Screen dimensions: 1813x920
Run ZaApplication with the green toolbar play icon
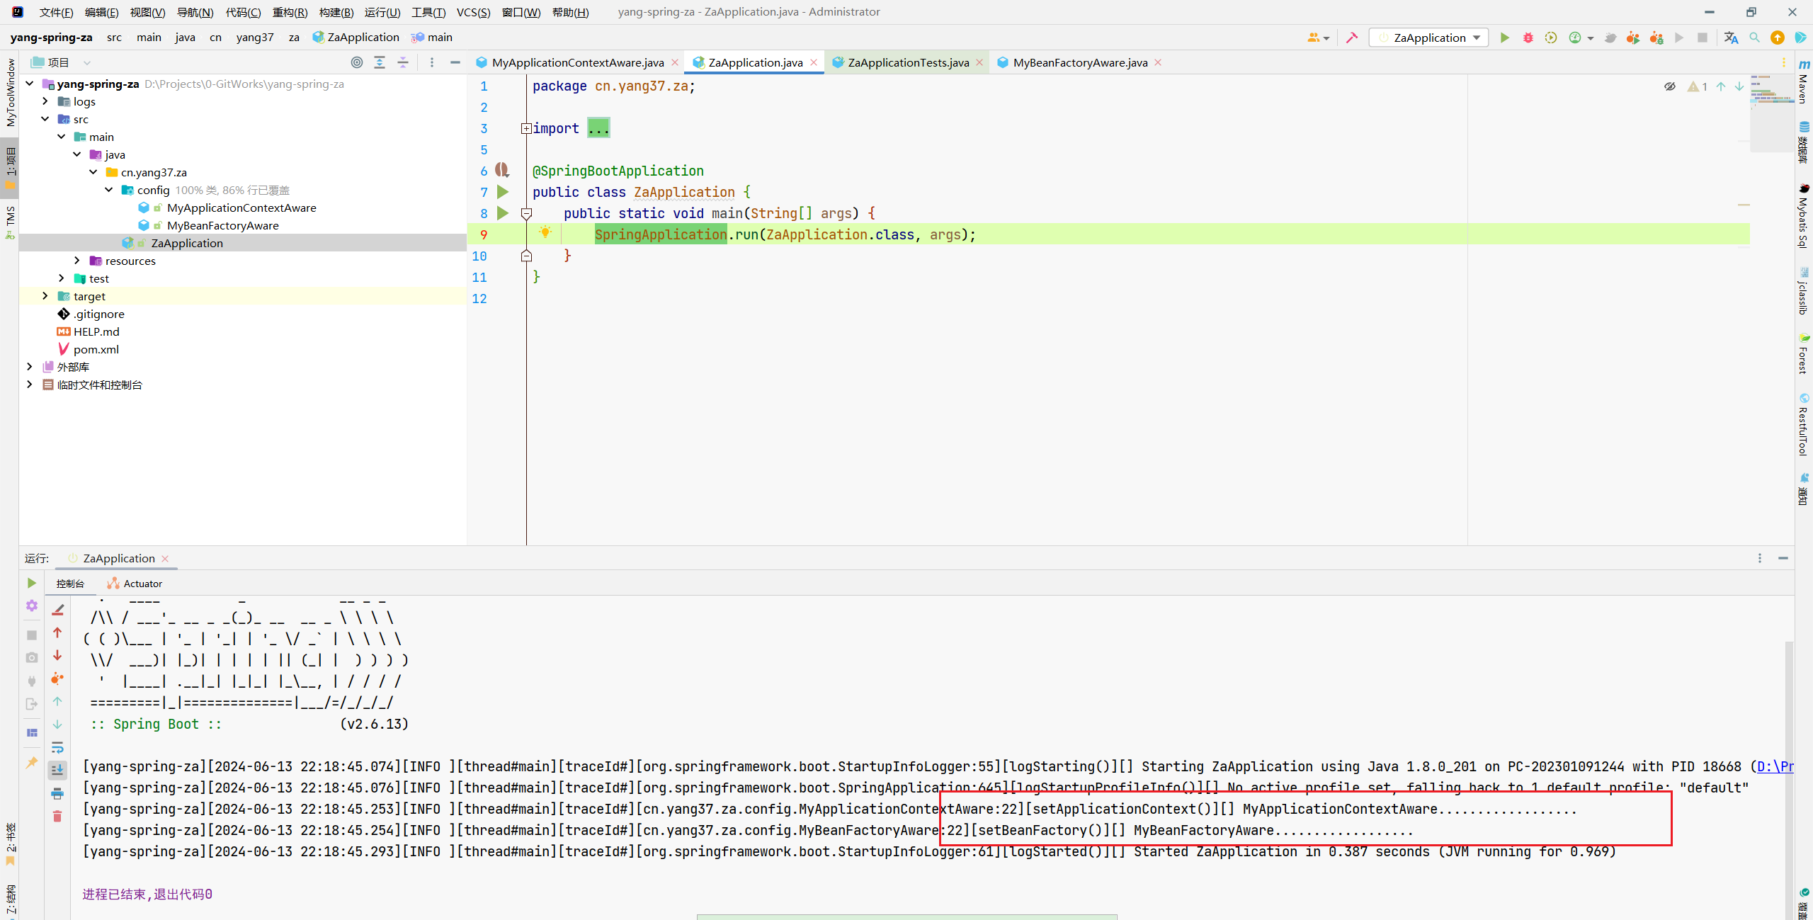[x=1504, y=38]
